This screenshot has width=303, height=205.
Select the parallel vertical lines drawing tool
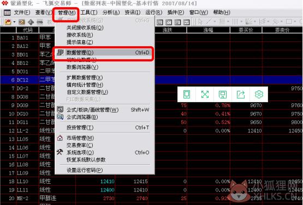(235, 22)
